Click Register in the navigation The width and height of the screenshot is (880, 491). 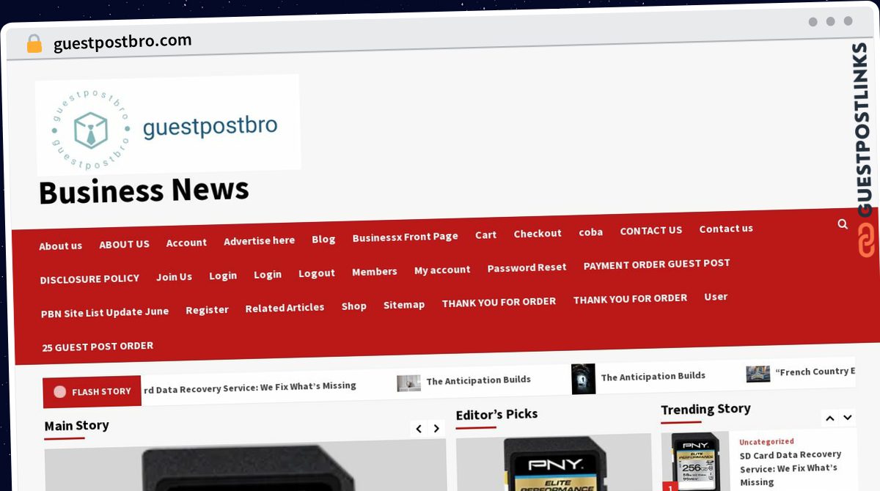[207, 310]
